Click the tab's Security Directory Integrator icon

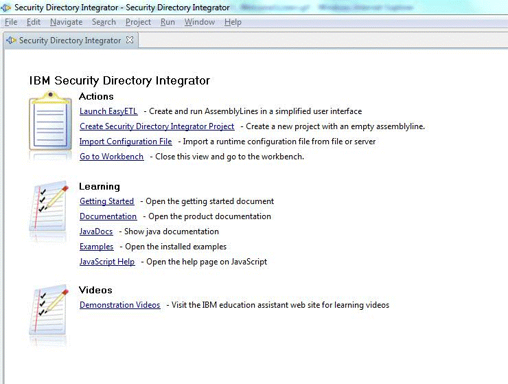pos(12,41)
